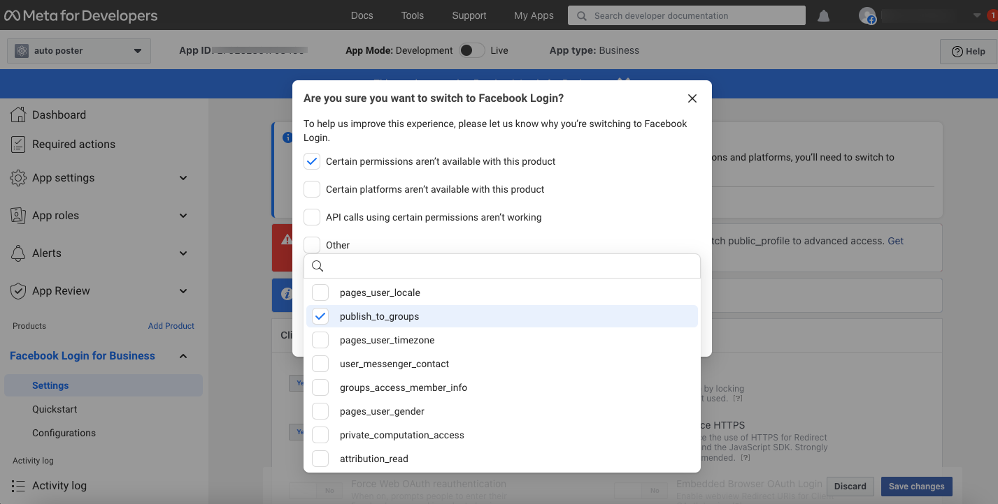998x504 pixels.
Task: Expand the App roles section
Action: point(183,216)
